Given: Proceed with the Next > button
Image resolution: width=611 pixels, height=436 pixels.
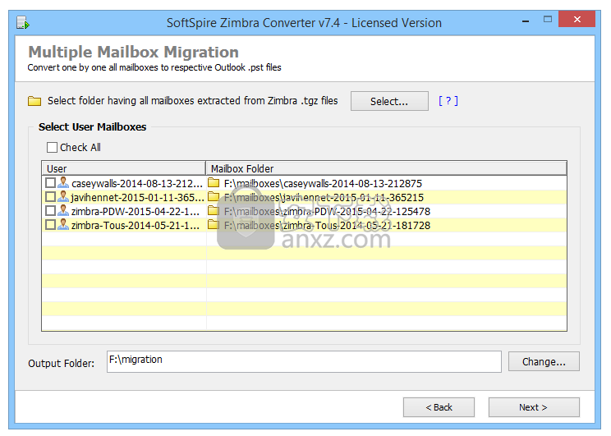Looking at the screenshot, I should click(x=534, y=407).
